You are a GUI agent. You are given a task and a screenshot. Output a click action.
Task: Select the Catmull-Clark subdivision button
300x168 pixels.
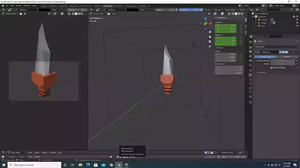[x=265, y=57]
